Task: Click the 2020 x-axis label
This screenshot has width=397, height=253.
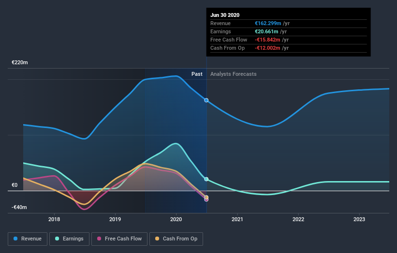Action: 176,219
